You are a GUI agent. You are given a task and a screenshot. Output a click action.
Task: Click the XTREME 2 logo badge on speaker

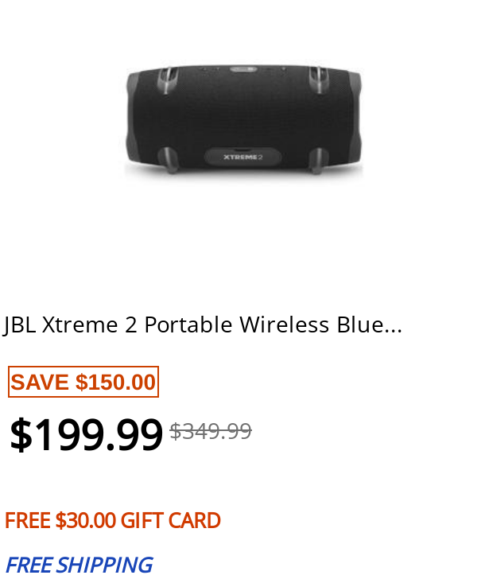pos(242,157)
